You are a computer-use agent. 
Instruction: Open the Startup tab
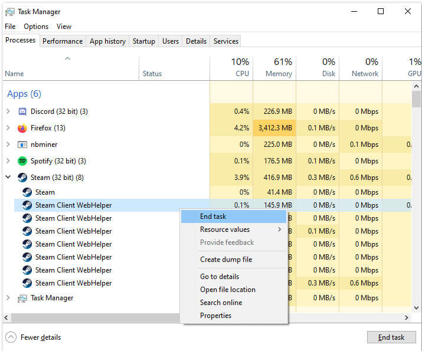pos(143,41)
